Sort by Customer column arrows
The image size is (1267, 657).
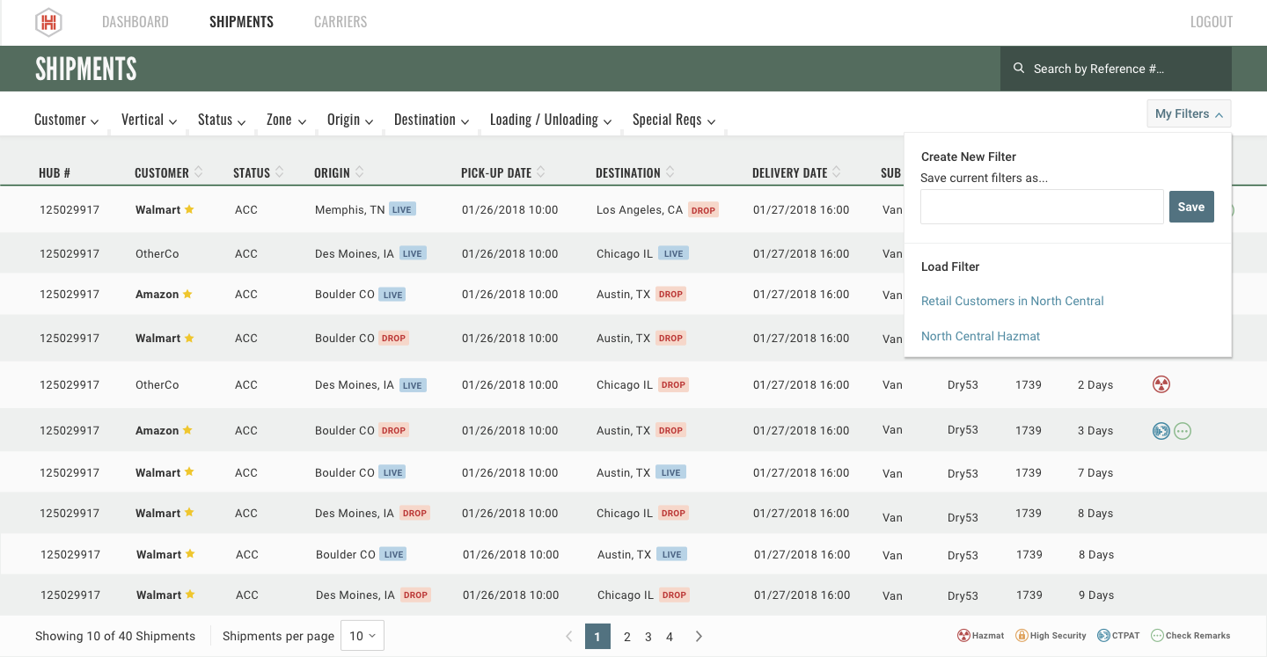[199, 172]
